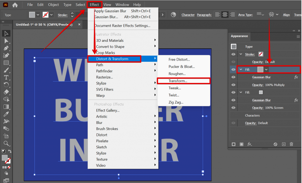Hide the lower Gaussian Blur effect

tap(233, 100)
